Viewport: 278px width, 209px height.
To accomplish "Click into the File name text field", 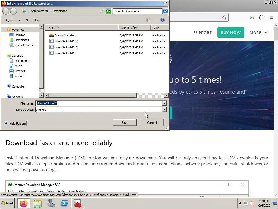I will click(x=99, y=103).
